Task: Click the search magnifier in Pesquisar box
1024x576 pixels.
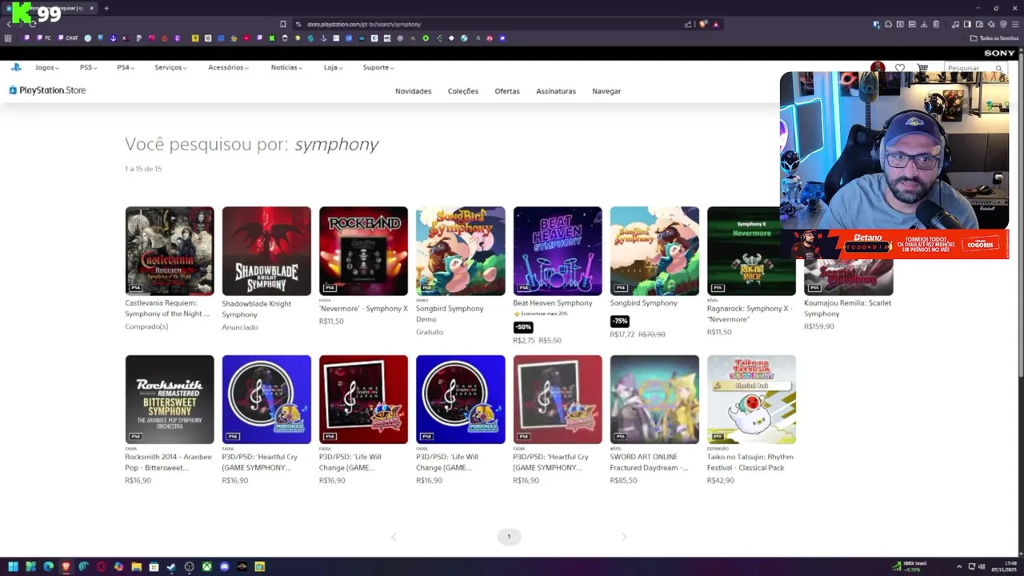Action: pyautogui.click(x=999, y=69)
